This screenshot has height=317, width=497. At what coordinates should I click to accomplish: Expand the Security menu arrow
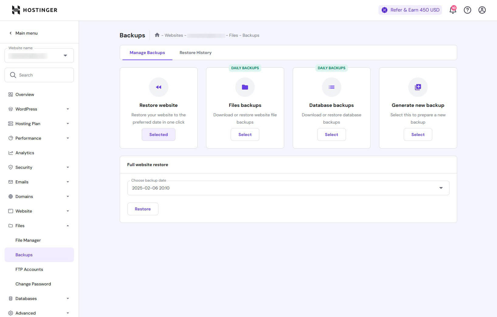point(68,167)
